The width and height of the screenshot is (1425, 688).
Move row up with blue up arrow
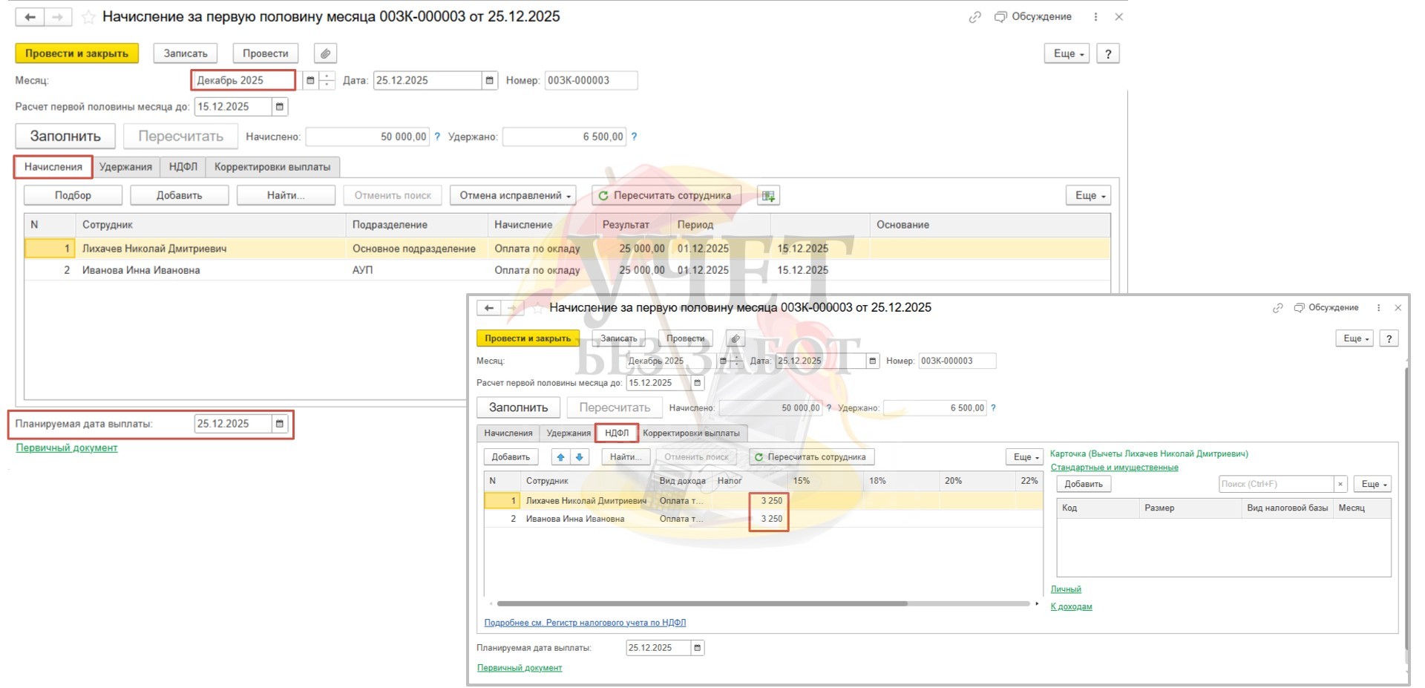[560, 457]
